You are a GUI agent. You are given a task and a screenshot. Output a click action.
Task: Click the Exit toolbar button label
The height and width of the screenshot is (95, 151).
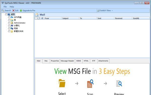pyautogui.click(x=17, y=11)
